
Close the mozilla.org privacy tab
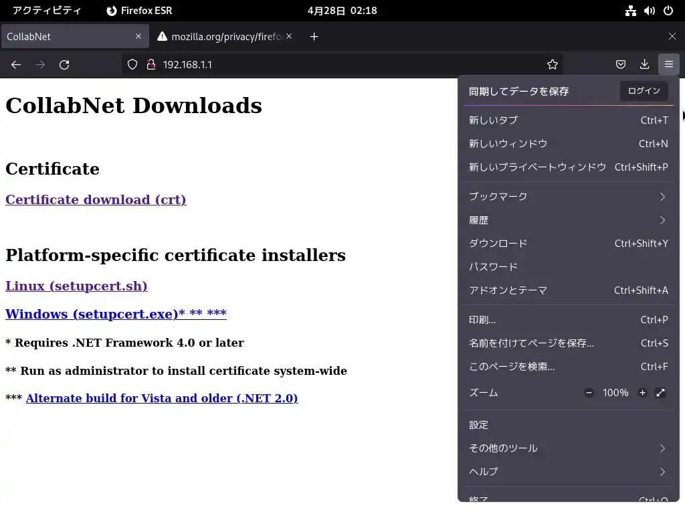(x=289, y=36)
